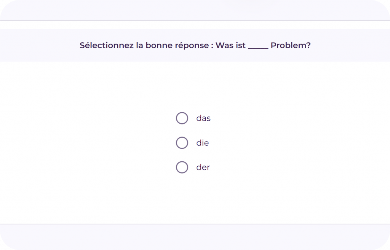390x250 pixels.
Task: Click the circle icon next to das
Action: click(x=182, y=118)
